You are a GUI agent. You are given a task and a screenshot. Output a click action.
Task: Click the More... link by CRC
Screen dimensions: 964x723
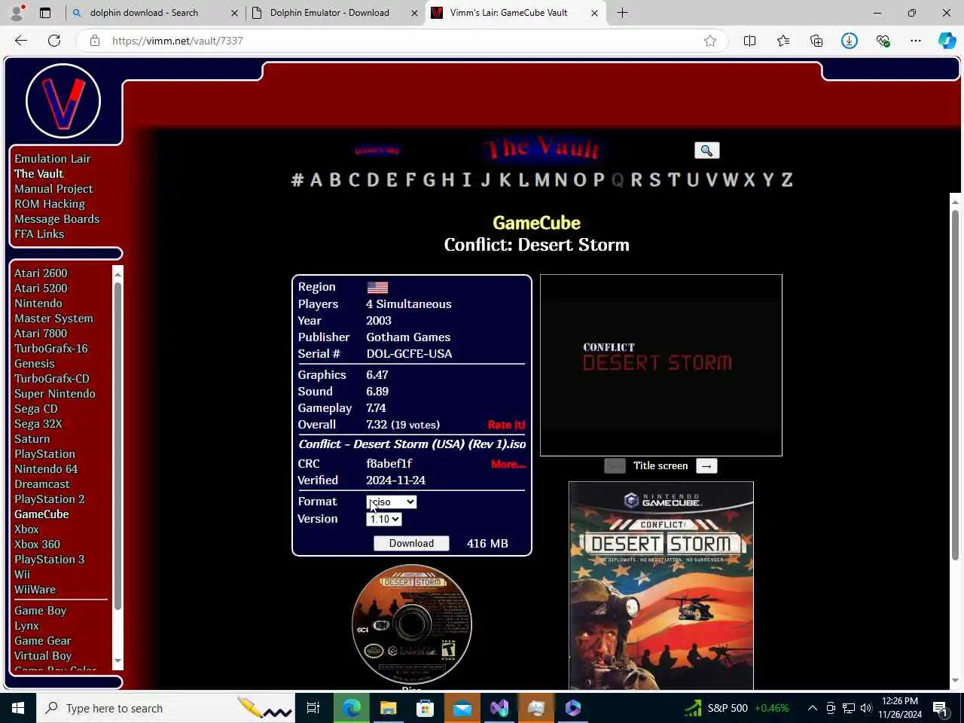pyautogui.click(x=508, y=465)
